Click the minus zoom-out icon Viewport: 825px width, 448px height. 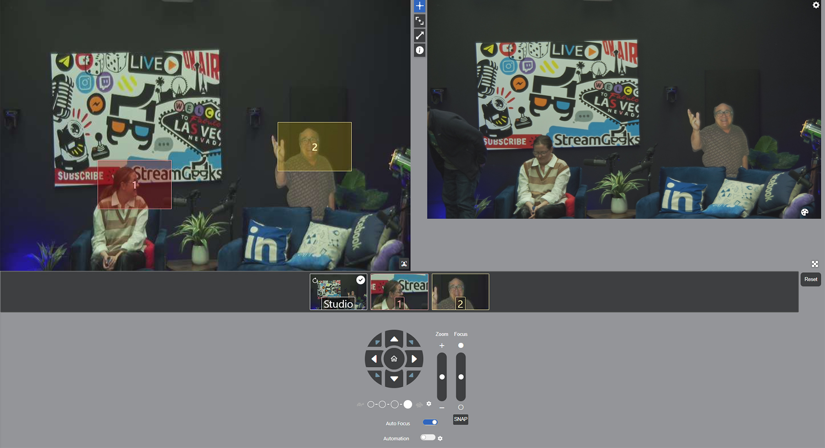pos(442,407)
